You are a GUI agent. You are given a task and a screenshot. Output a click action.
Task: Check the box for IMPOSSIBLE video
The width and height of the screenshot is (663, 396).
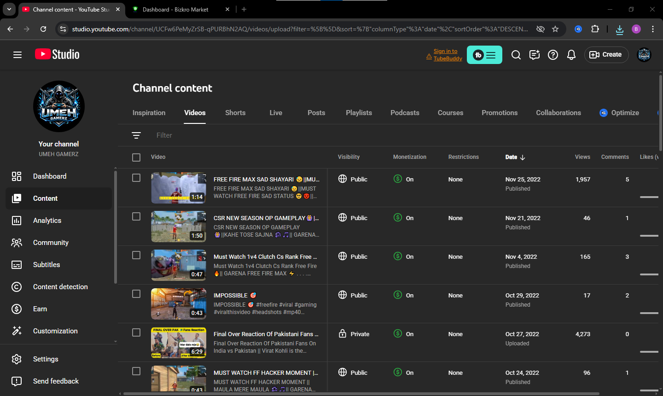[x=136, y=294]
